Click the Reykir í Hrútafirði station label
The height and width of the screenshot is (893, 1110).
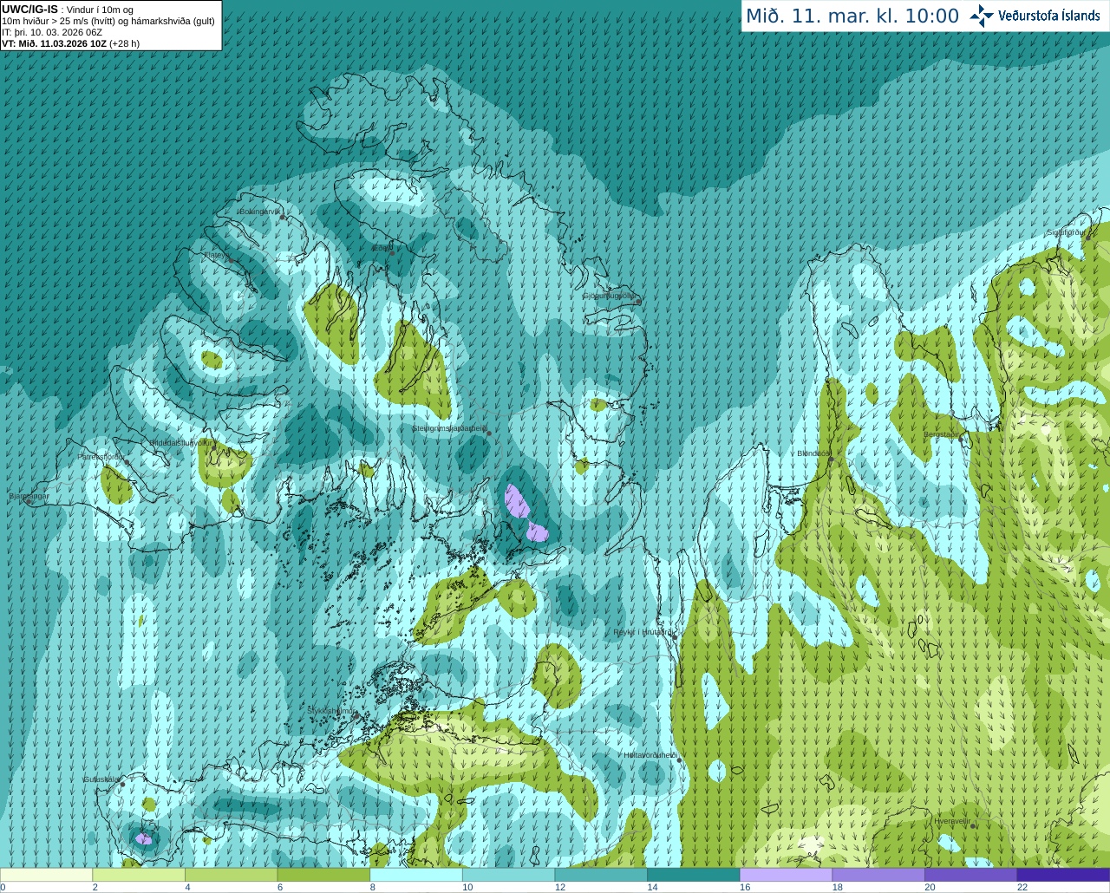[643, 632]
